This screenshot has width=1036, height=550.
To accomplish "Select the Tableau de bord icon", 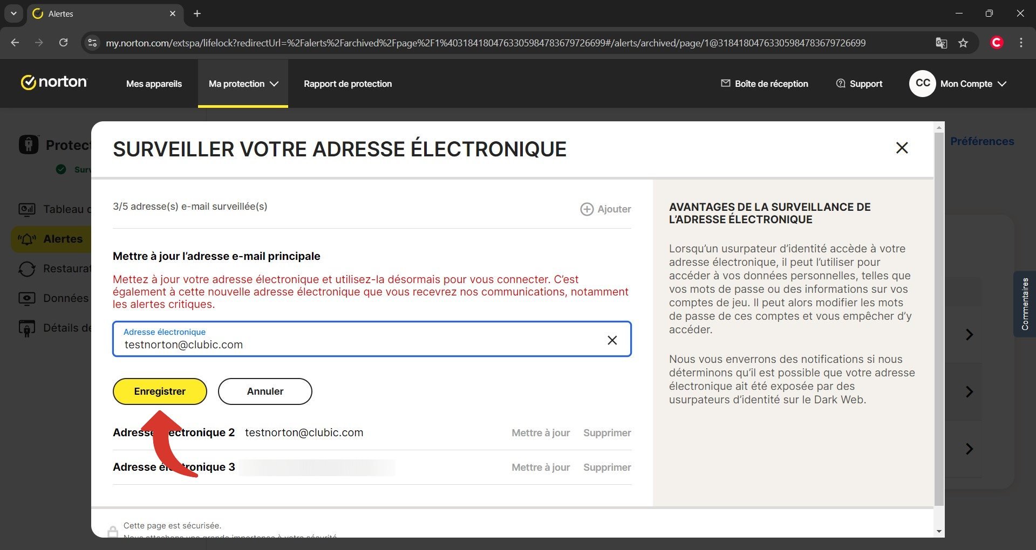I will click(x=28, y=210).
